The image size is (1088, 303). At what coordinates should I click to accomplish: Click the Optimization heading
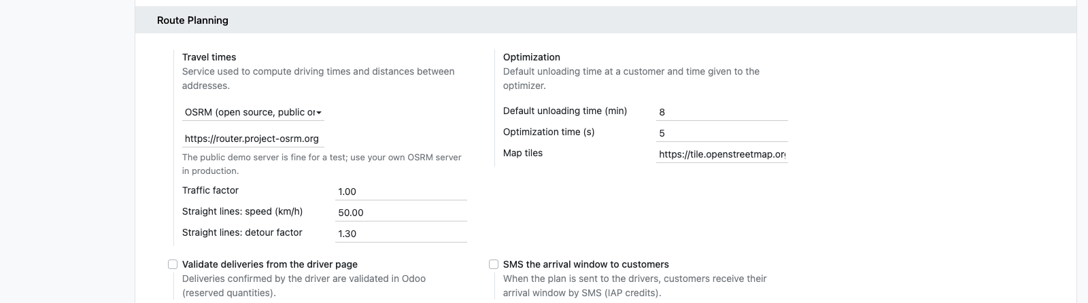point(532,57)
